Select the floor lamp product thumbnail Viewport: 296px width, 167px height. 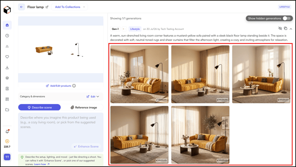[77, 50]
